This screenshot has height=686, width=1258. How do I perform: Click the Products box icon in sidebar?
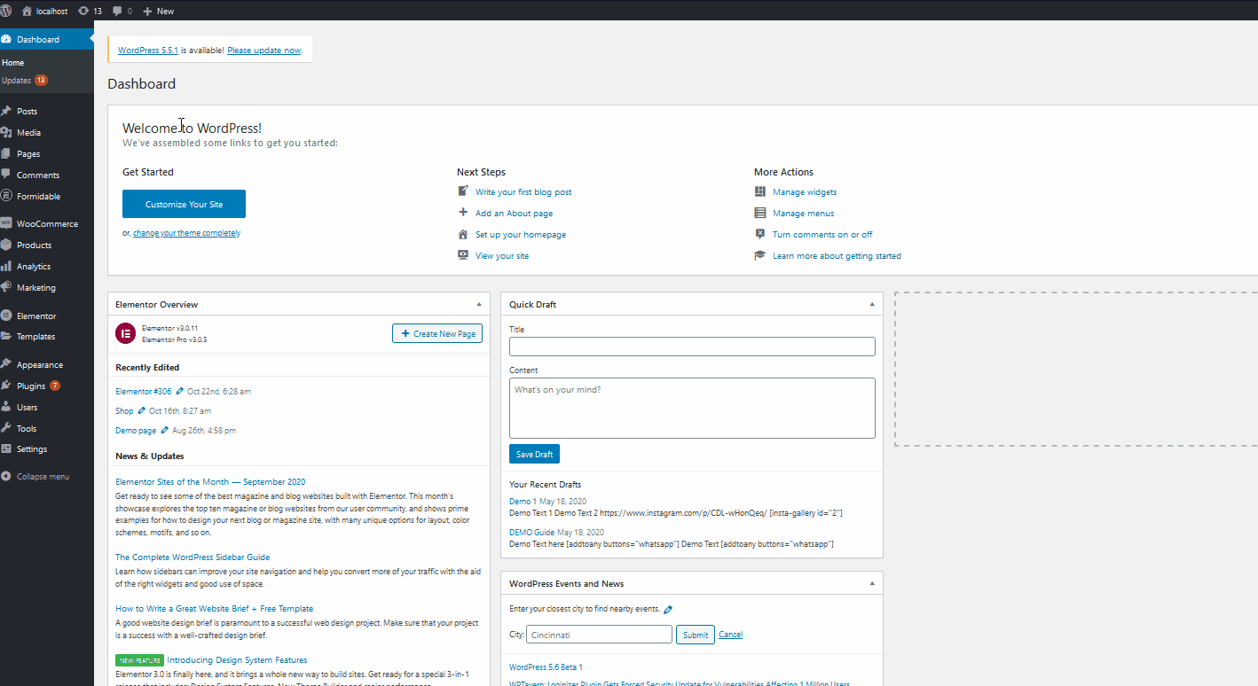coord(6,245)
